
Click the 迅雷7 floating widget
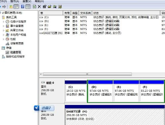44,108
